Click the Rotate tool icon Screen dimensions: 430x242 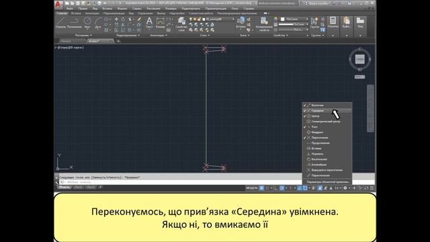(123, 19)
